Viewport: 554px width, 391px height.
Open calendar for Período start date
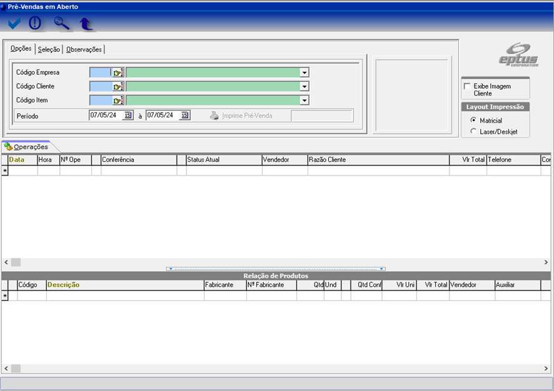point(128,116)
